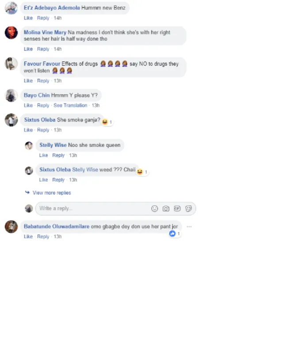
Task: Click See Translation on Bayo Chin's comment
Action: [x=70, y=105]
